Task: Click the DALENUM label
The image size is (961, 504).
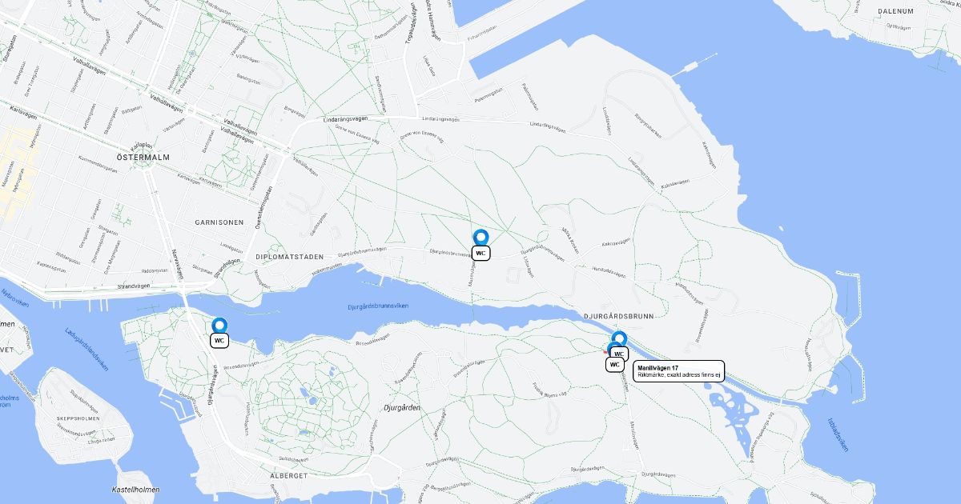Action: [x=895, y=11]
